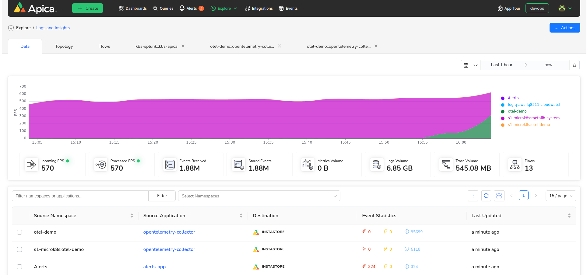Check the otel-demo row checkbox
This screenshot has height=275, width=587.
[19, 232]
